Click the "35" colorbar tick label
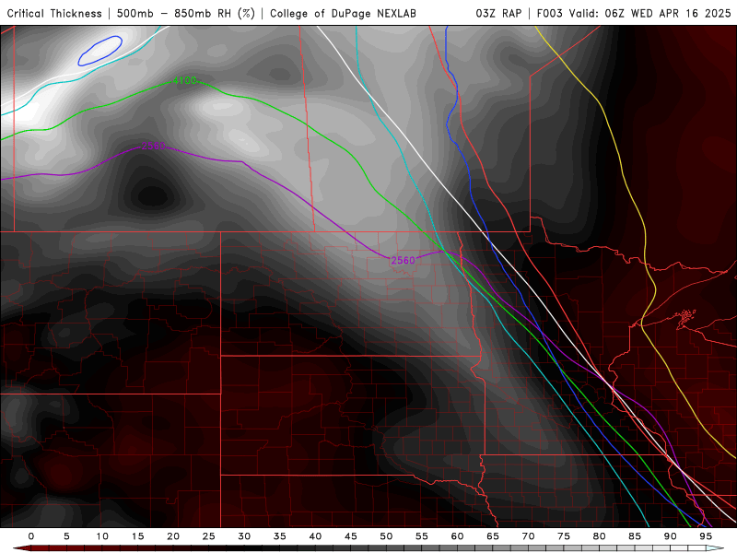Screen dimensions: 737x553 click(280, 536)
